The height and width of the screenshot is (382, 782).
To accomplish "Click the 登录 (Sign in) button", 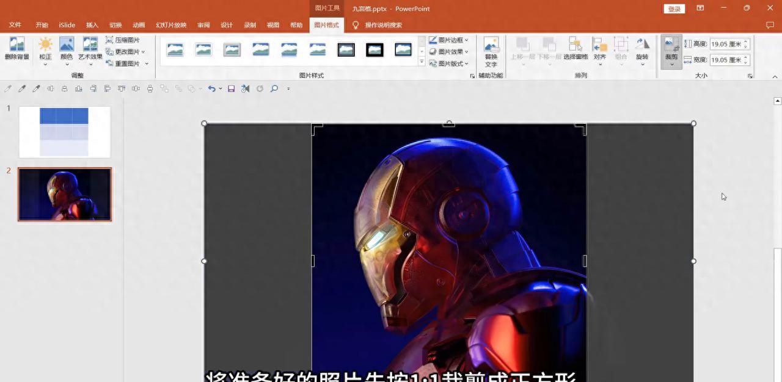I will tap(674, 9).
